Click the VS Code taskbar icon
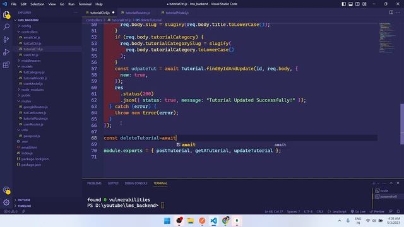Image resolution: width=404 pixels, height=227 pixels. pyautogui.click(x=213, y=221)
